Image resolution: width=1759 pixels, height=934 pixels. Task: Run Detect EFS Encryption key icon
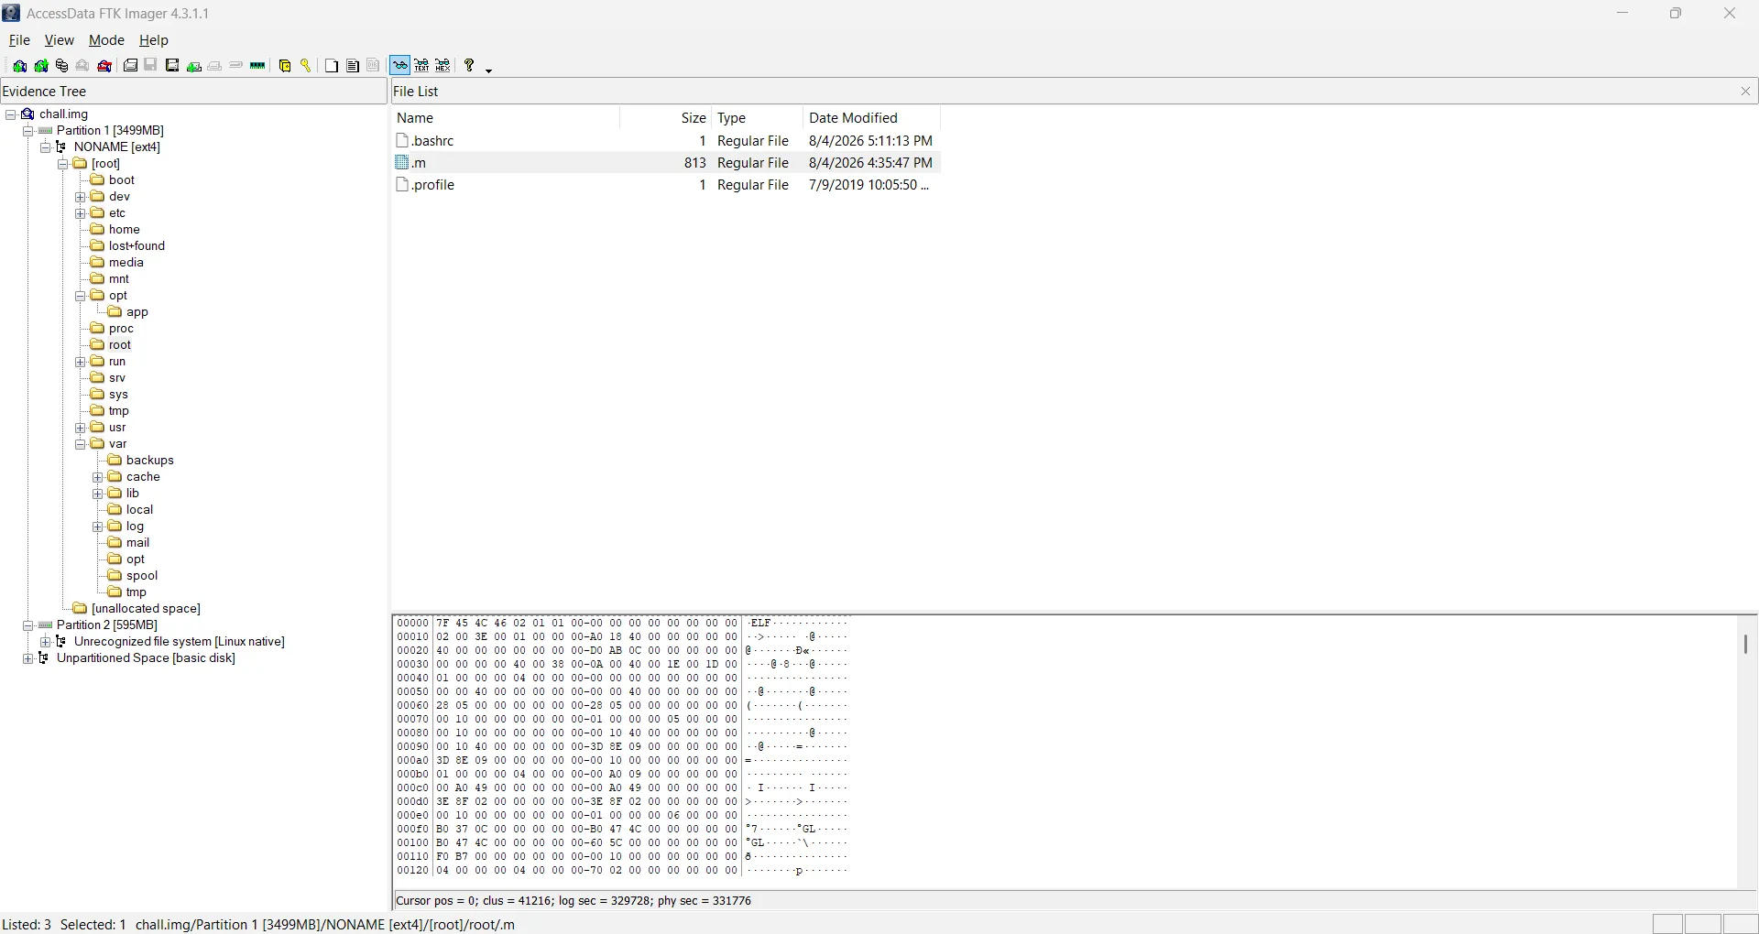[306, 66]
